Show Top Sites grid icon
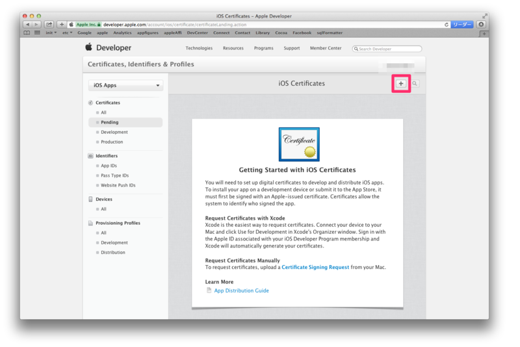The image size is (520, 347). tap(37, 32)
